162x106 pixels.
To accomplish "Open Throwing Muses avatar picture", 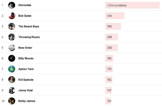I will coord(12,37).
